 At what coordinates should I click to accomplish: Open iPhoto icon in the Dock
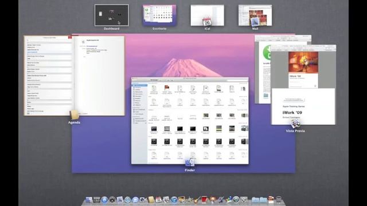[x=182, y=200]
